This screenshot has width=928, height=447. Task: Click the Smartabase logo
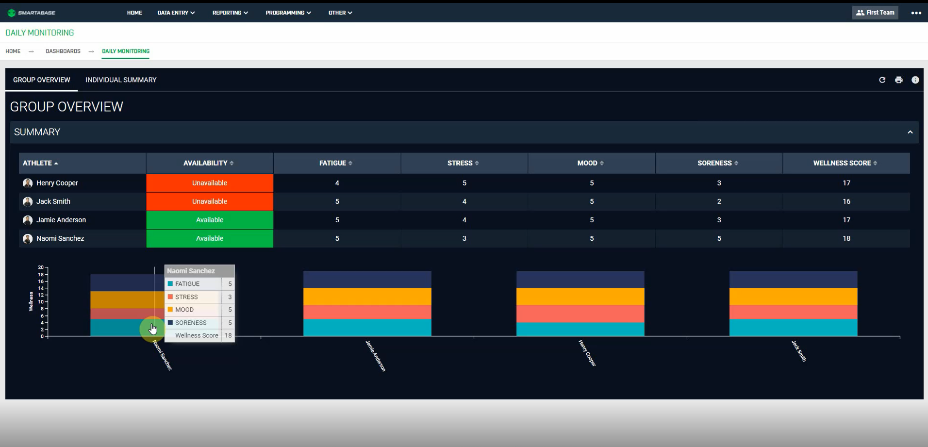pyautogui.click(x=31, y=12)
